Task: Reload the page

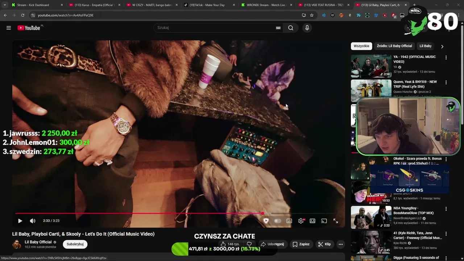Action: tap(23, 15)
